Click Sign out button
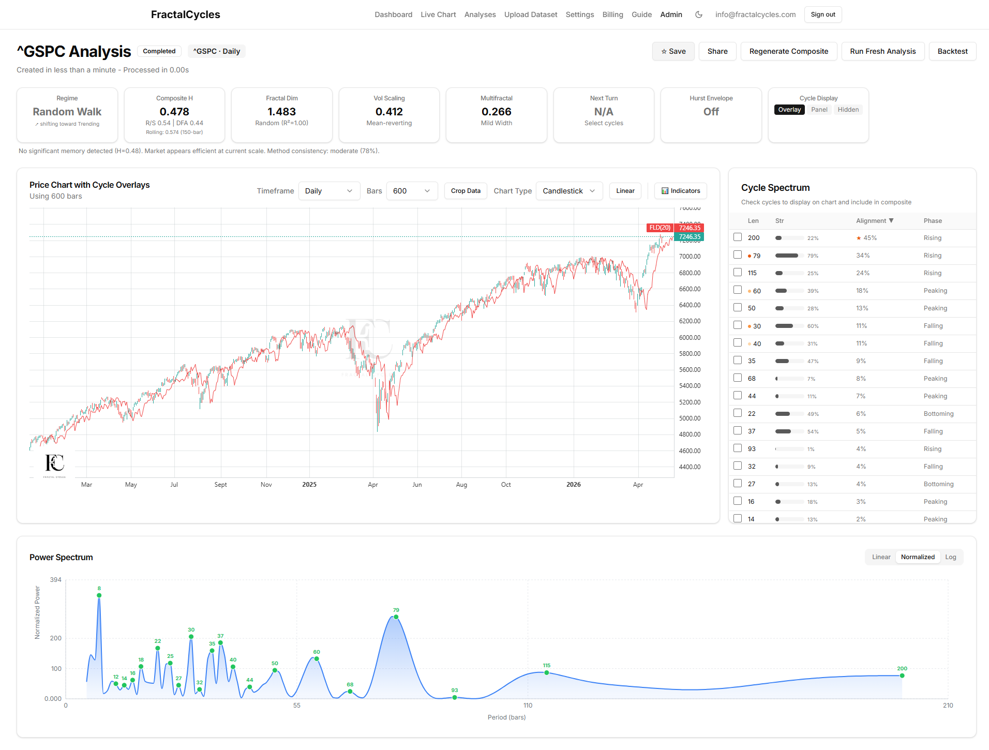The width and height of the screenshot is (989, 750). click(x=822, y=14)
